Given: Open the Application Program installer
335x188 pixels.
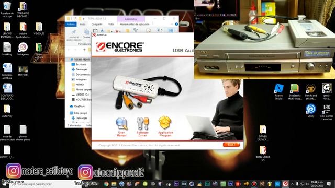Looking at the screenshot, I should (x=165, y=126).
